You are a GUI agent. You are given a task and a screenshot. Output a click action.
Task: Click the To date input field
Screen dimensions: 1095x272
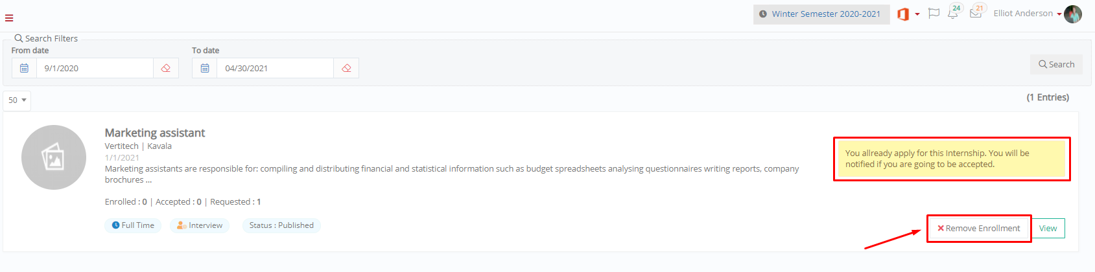pos(275,68)
